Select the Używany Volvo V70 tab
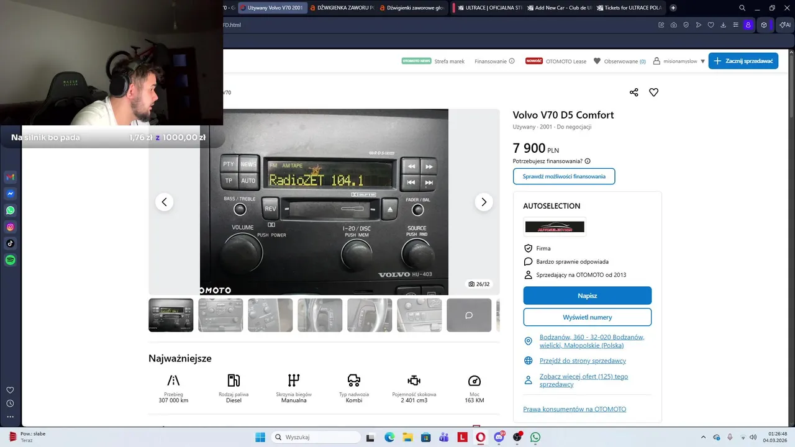 [x=272, y=8]
